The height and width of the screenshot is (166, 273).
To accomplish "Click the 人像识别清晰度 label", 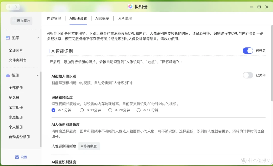I will [64, 146].
